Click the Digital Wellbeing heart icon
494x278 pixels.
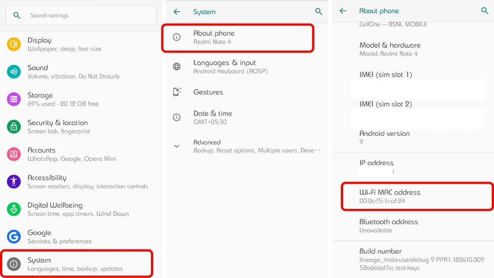pos(14,209)
